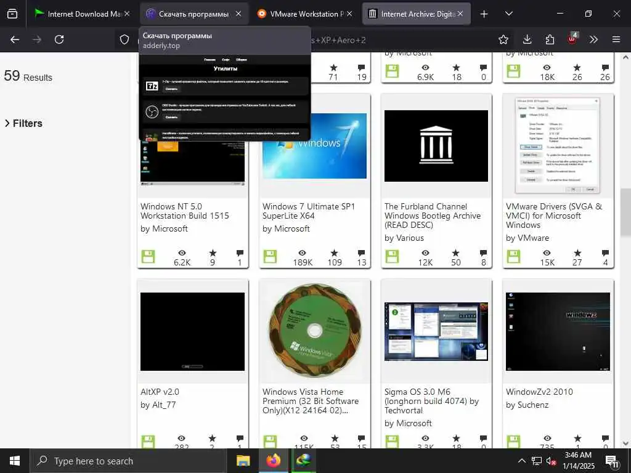
Task: Open muted volume tray icon
Action: tap(551, 461)
